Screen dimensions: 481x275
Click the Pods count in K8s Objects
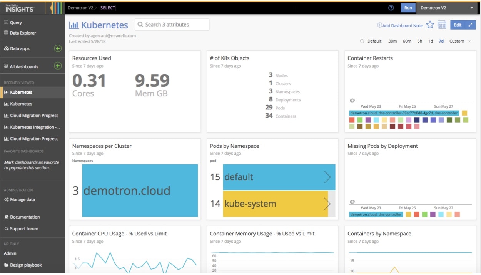click(x=269, y=108)
